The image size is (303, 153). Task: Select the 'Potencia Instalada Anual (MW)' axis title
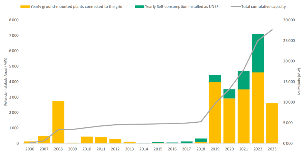pos(5,82)
